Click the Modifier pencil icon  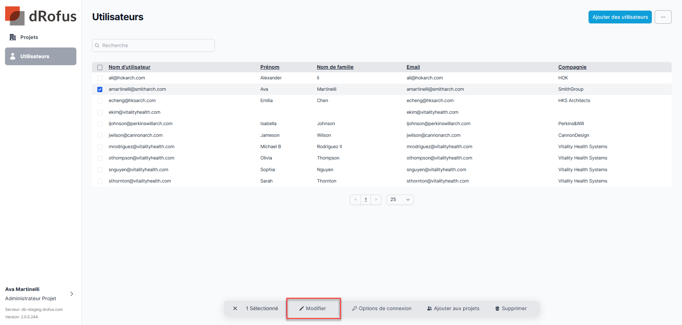tap(302, 308)
